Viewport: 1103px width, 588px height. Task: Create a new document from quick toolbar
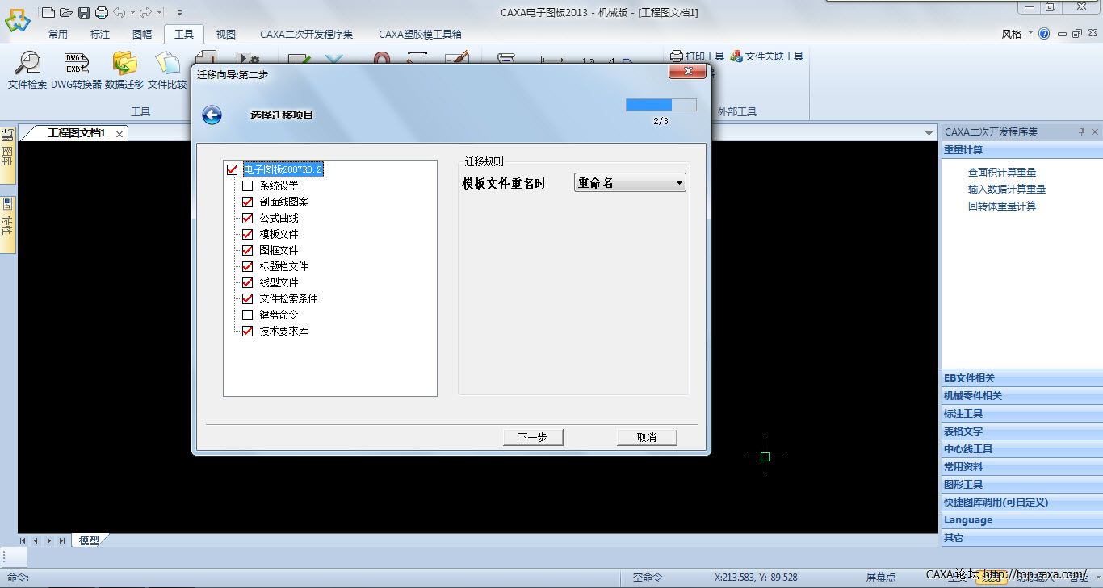click(48, 12)
